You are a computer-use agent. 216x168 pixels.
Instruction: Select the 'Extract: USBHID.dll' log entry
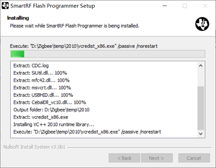point(43,95)
